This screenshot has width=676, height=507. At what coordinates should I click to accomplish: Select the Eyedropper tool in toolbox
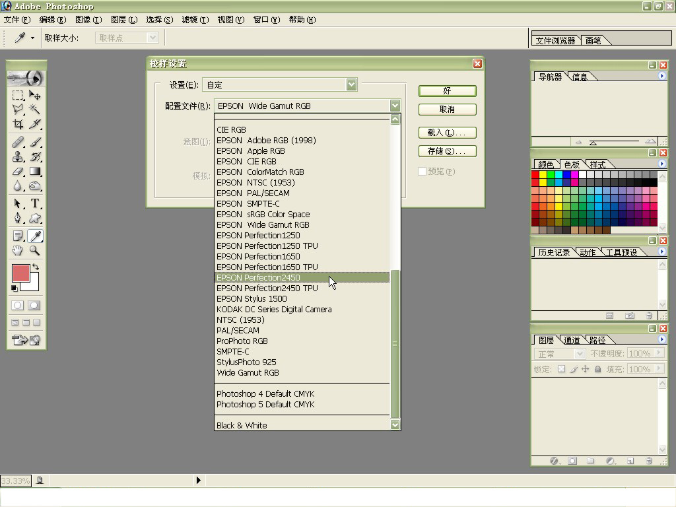coord(34,236)
